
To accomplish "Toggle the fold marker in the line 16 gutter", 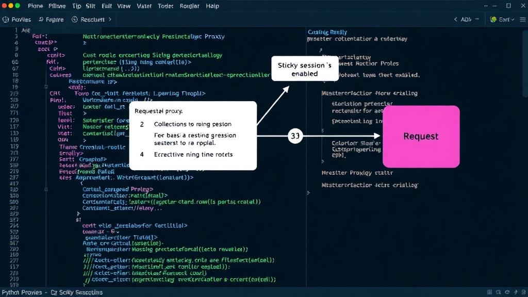I will tap(46, 87).
